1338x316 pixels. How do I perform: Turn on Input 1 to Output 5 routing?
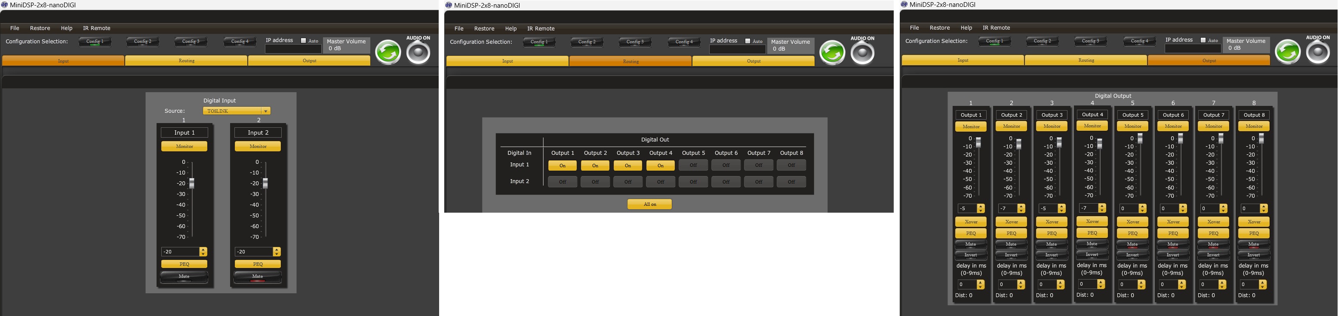(693, 165)
